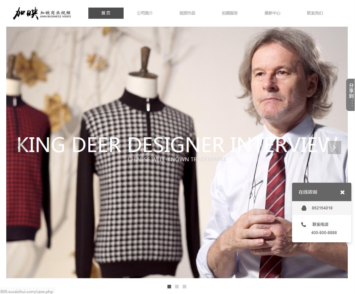
Task: Expand the 分享到 share side tab
Action: (351, 95)
